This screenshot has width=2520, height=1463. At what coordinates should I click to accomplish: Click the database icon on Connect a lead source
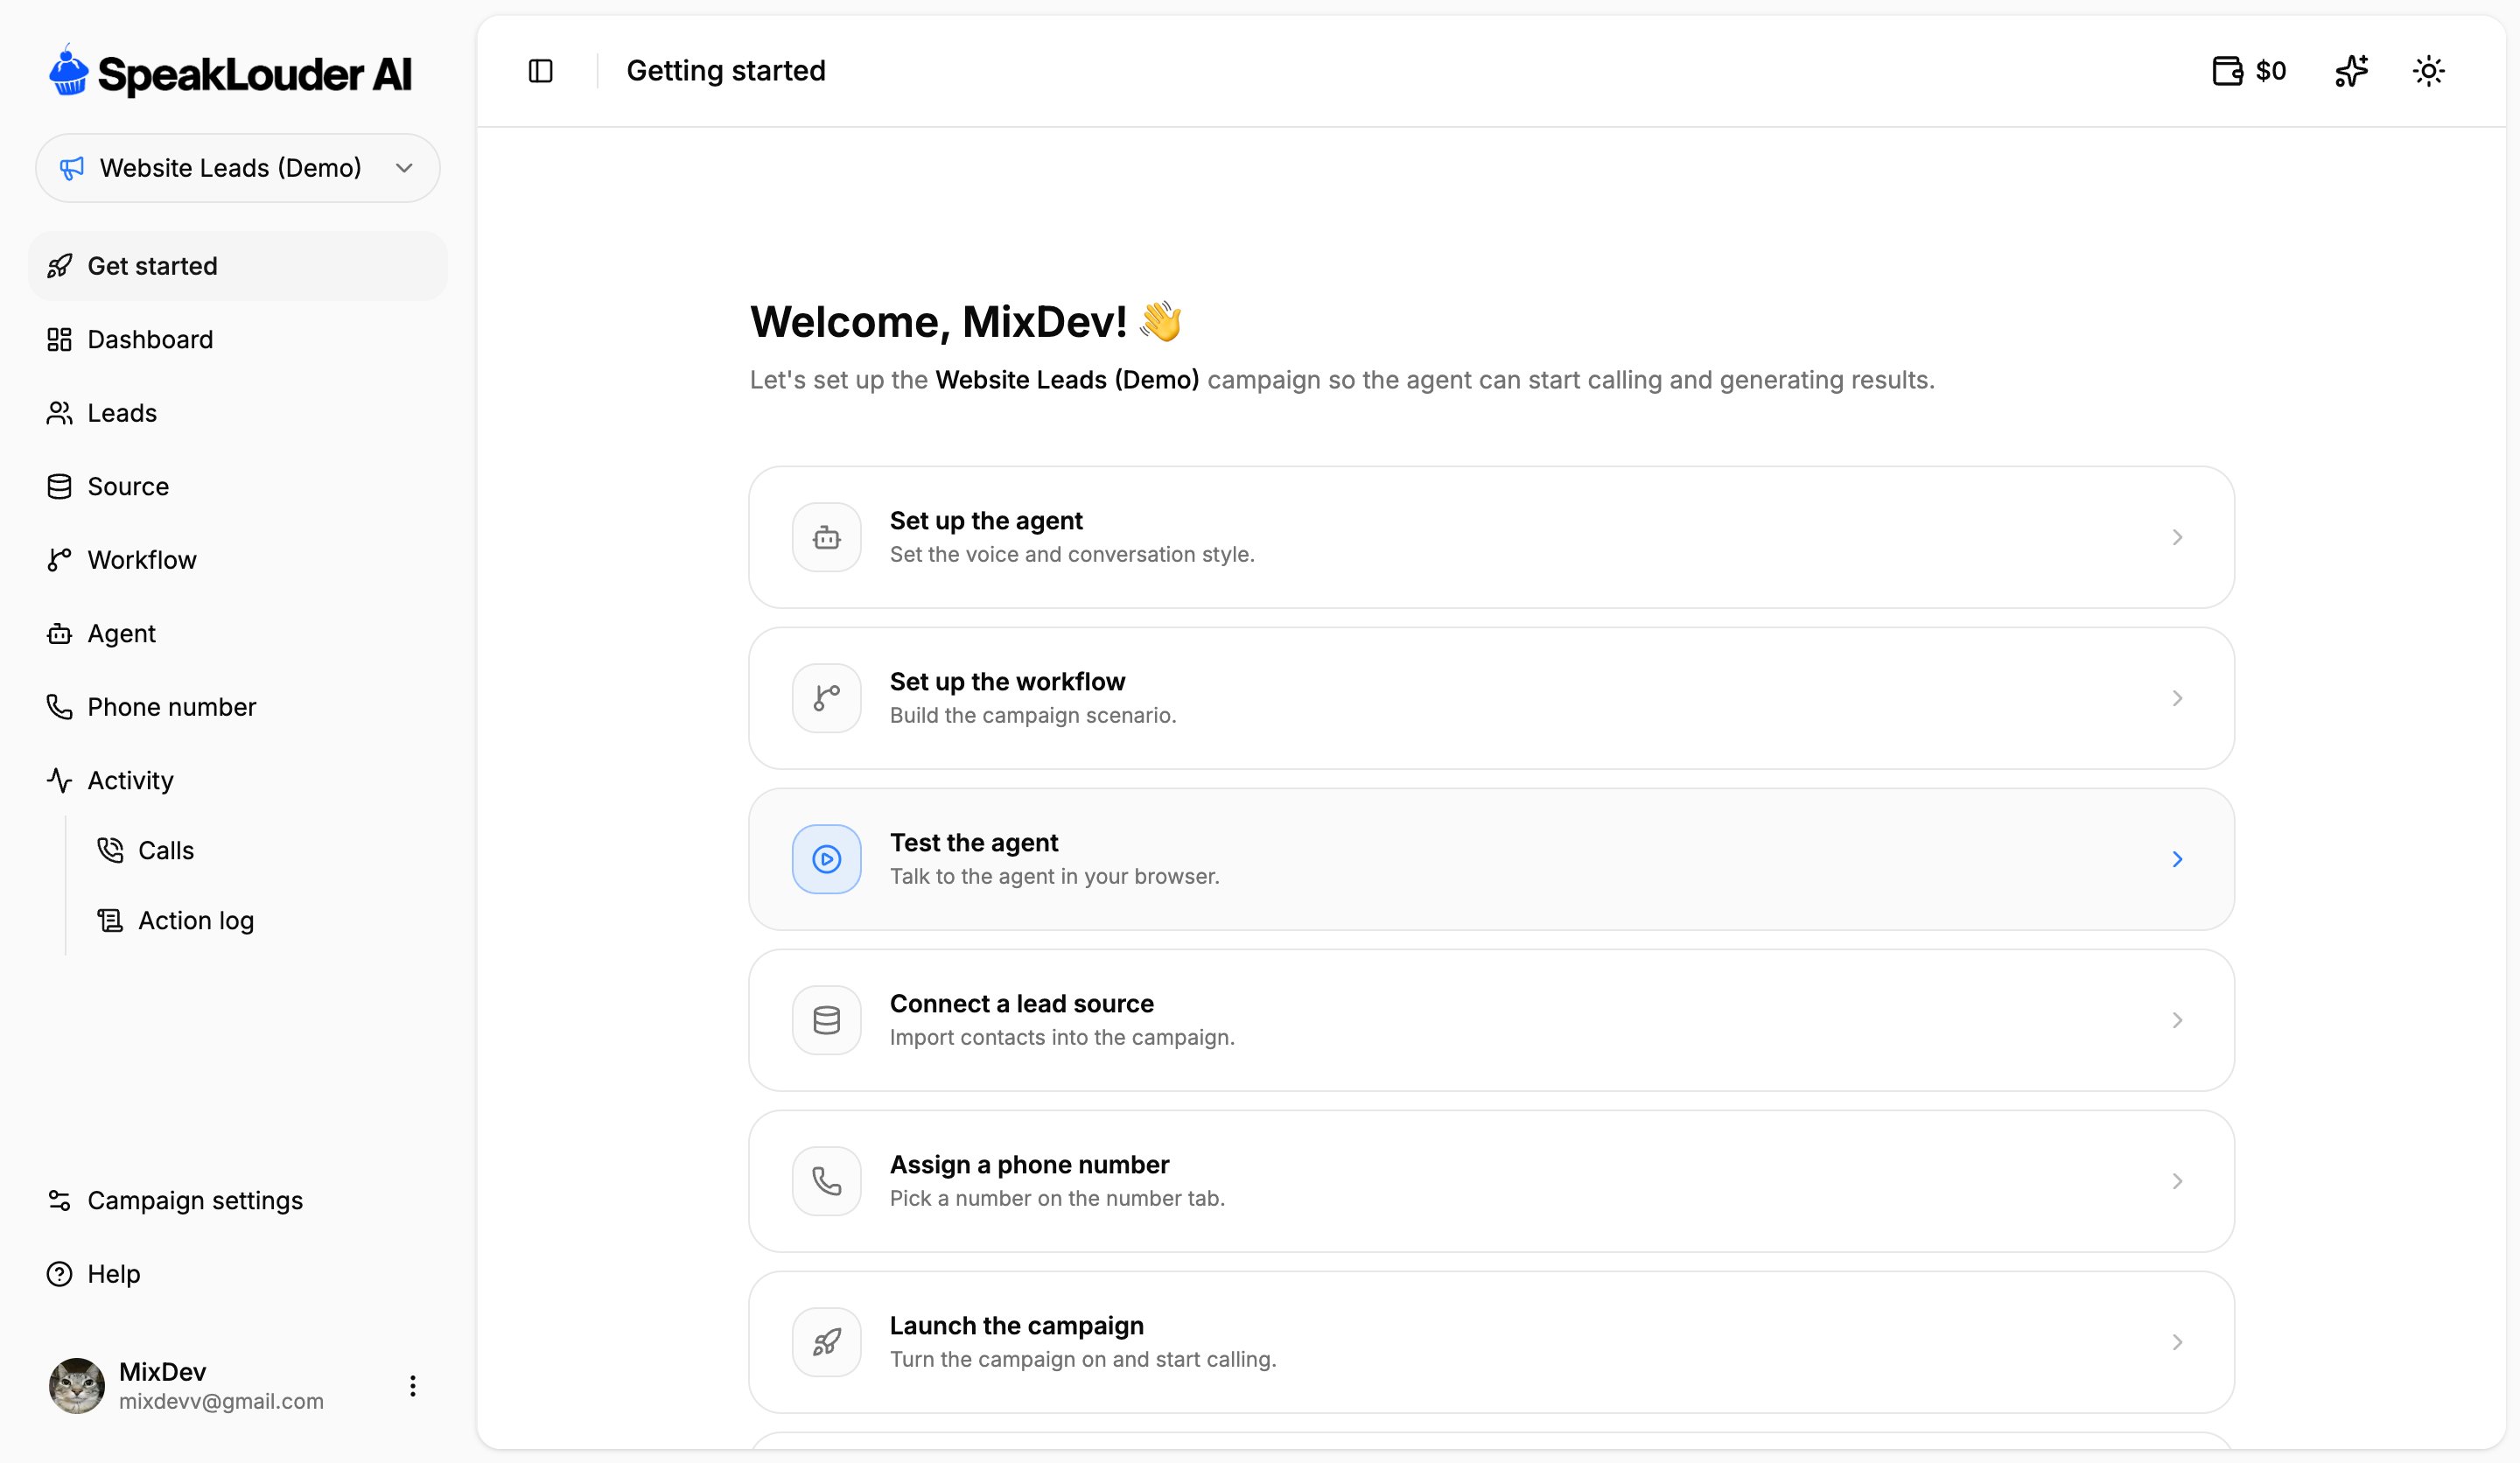coord(827,1020)
